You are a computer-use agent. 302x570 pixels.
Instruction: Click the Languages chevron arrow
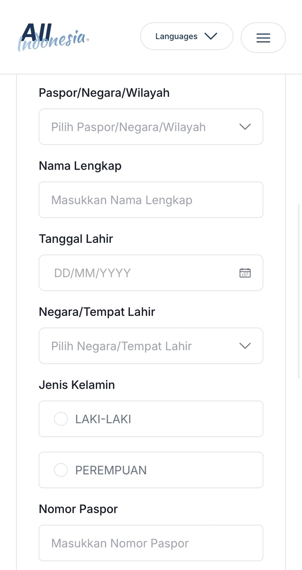(210, 36)
